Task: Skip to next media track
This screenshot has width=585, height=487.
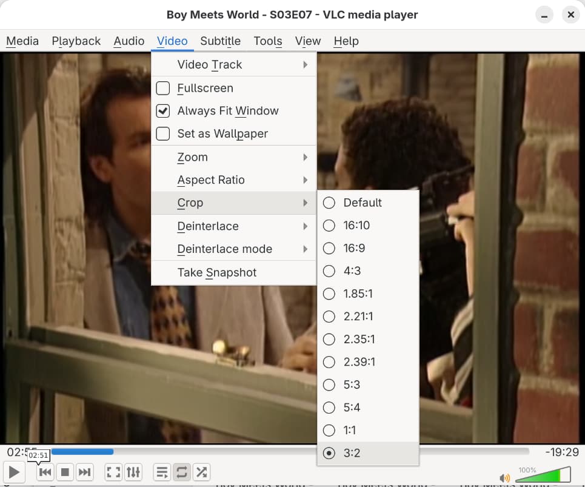Action: point(85,472)
